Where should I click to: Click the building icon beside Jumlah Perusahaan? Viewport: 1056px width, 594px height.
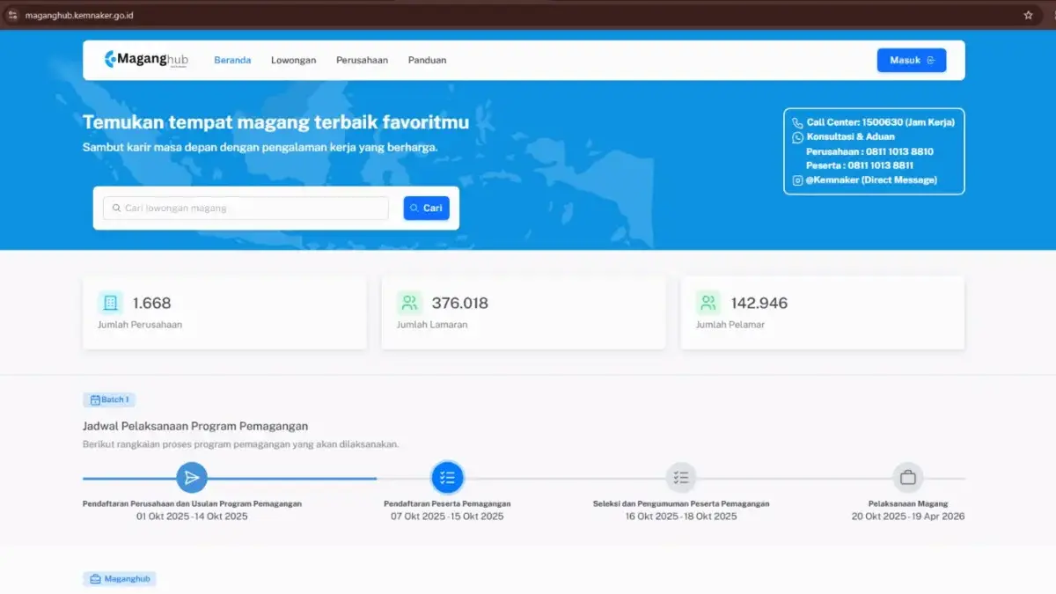coord(109,302)
